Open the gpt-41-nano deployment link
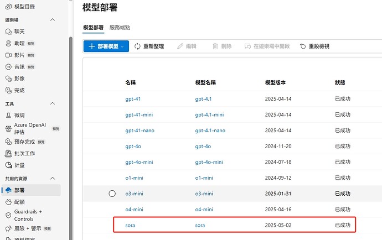Viewport: 382px width, 240px height. (140, 131)
